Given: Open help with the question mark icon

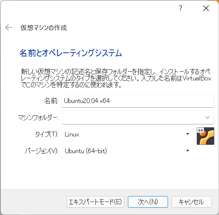Looking at the screenshot, I should tap(180, 8).
